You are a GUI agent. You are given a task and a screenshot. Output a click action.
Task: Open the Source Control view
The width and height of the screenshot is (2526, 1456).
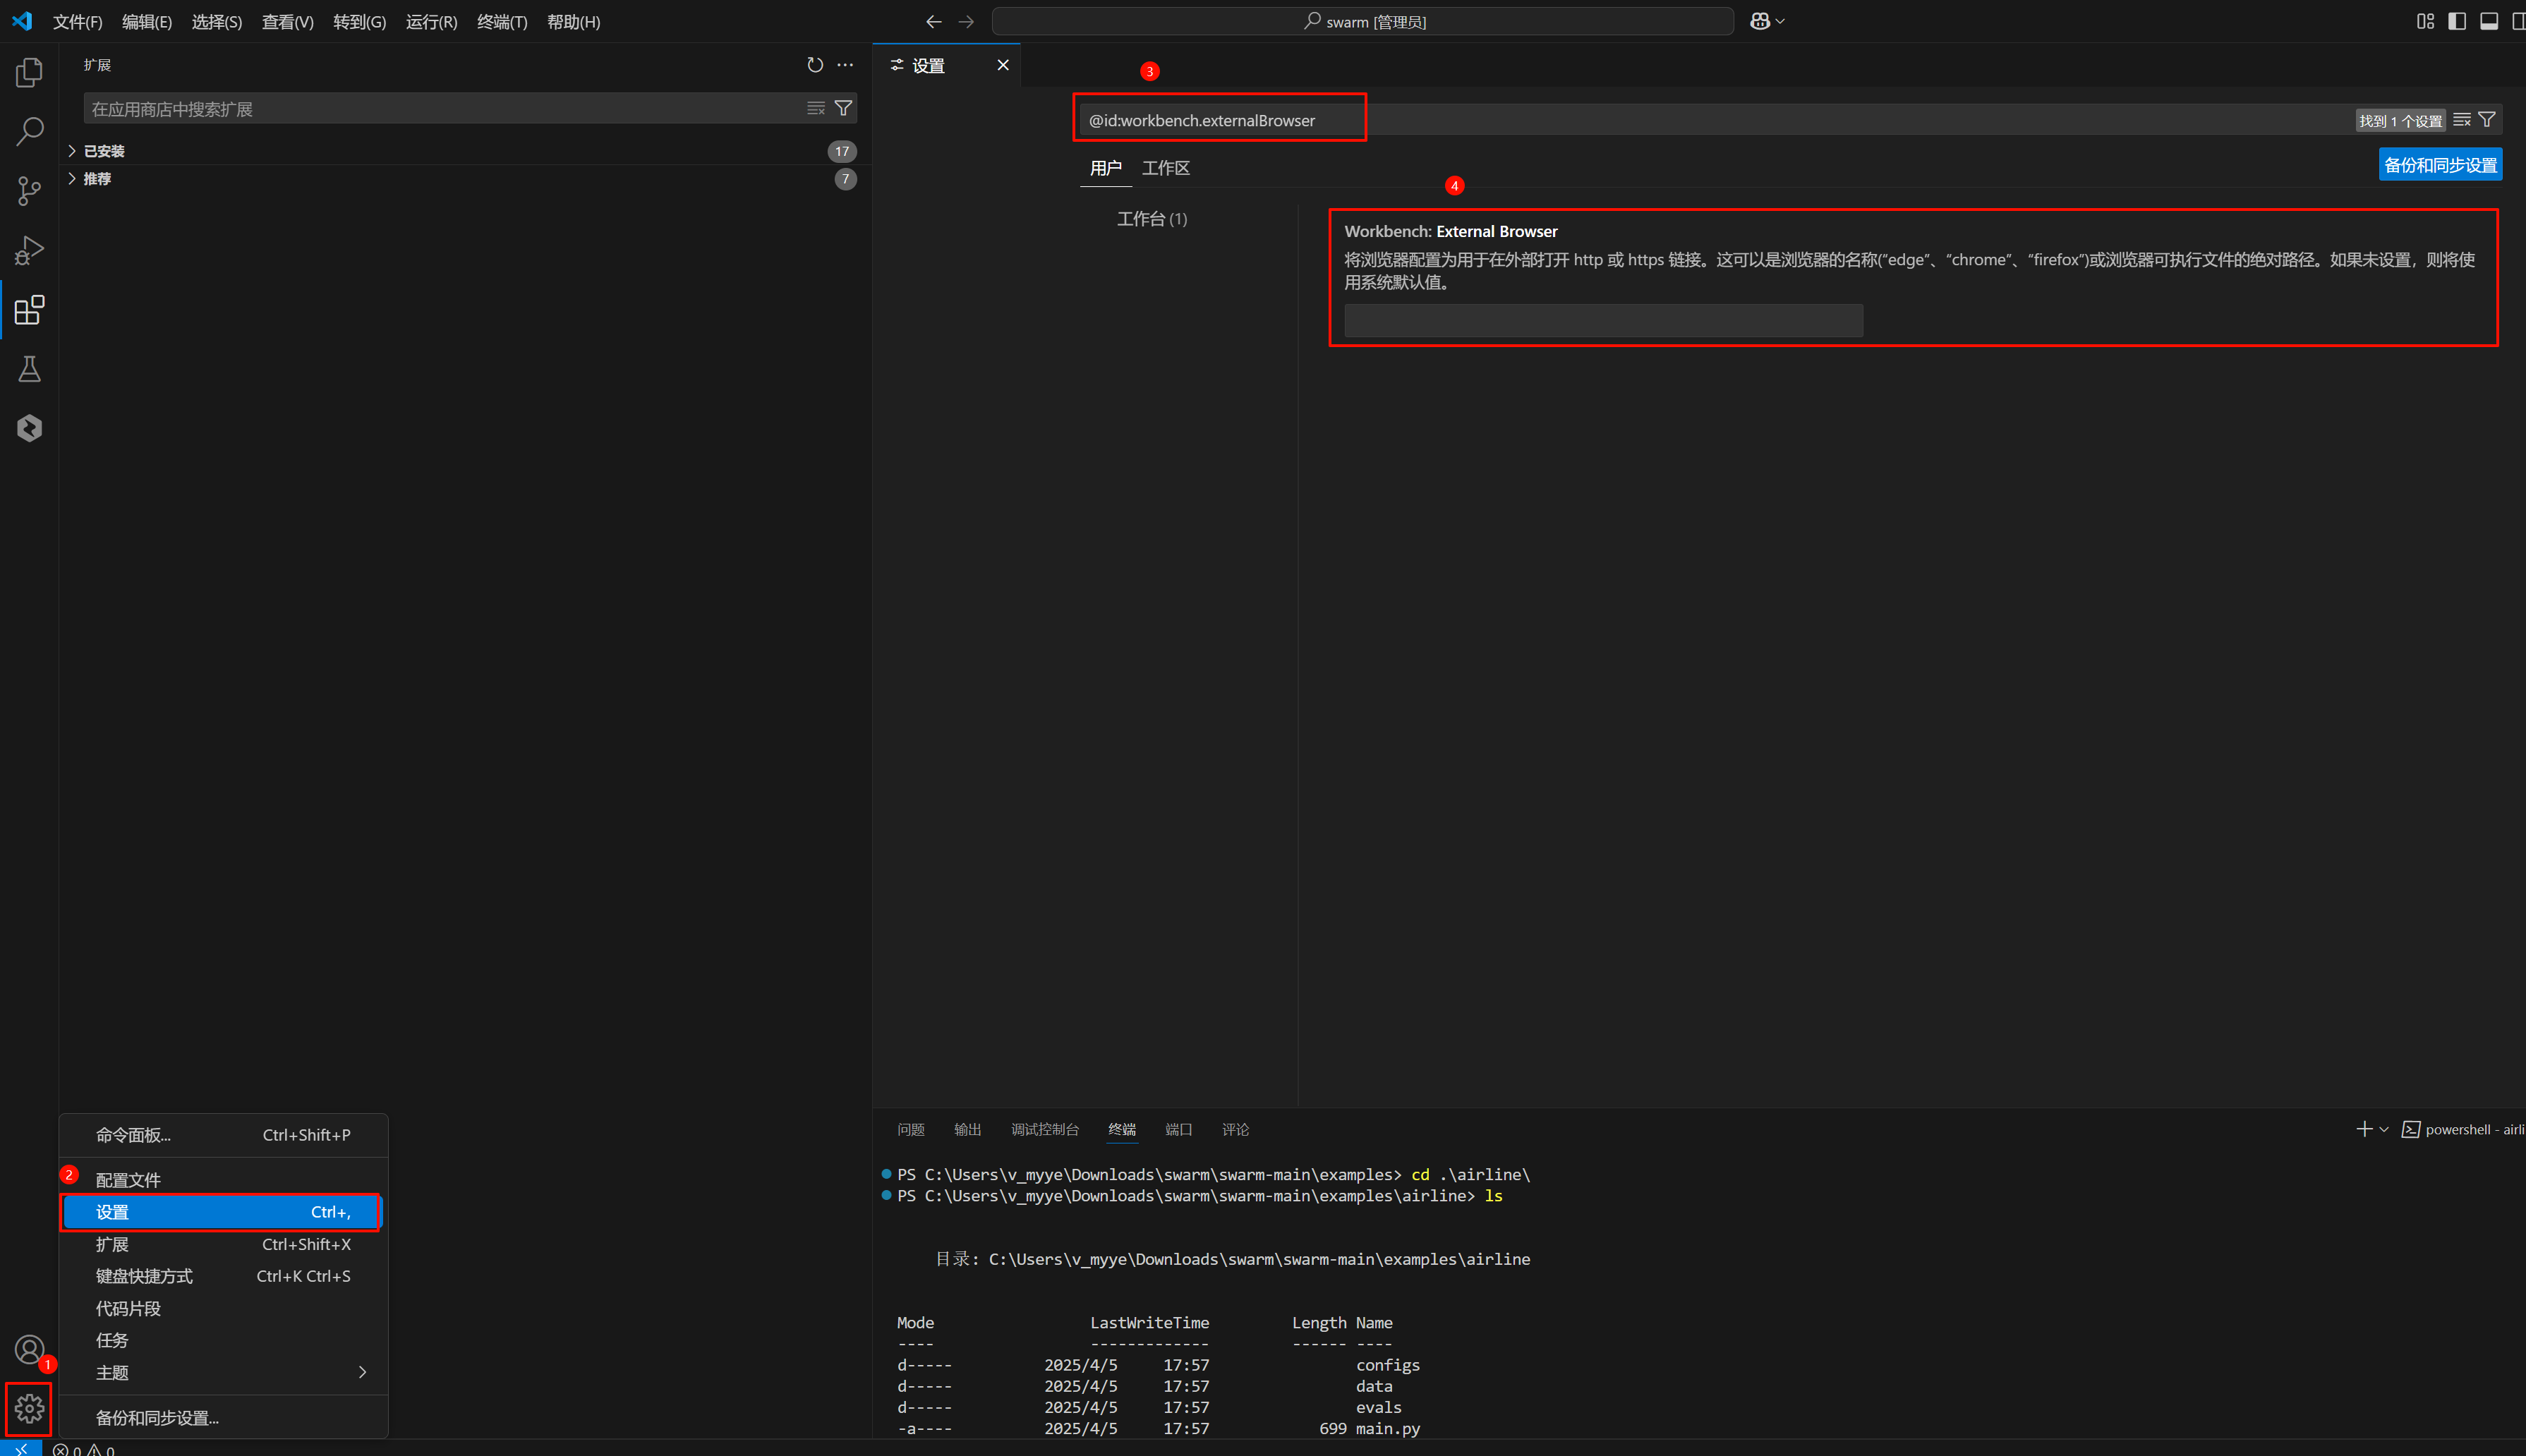click(x=29, y=190)
